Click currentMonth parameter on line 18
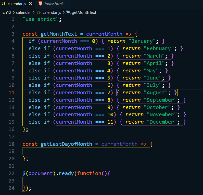 coord(119,144)
